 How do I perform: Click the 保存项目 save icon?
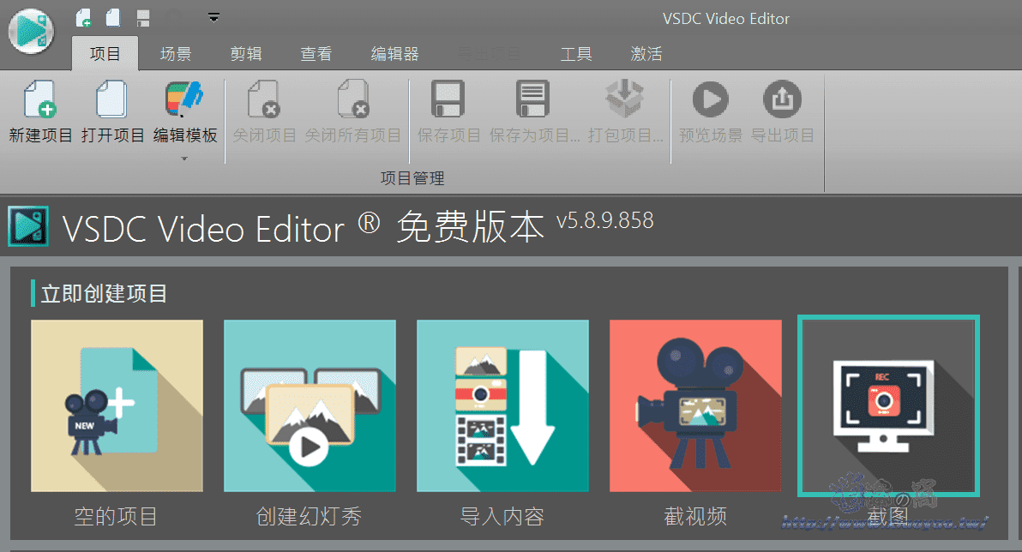[448, 99]
